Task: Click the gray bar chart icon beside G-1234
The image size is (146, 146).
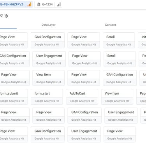Action: pyautogui.click(x=59, y=5)
